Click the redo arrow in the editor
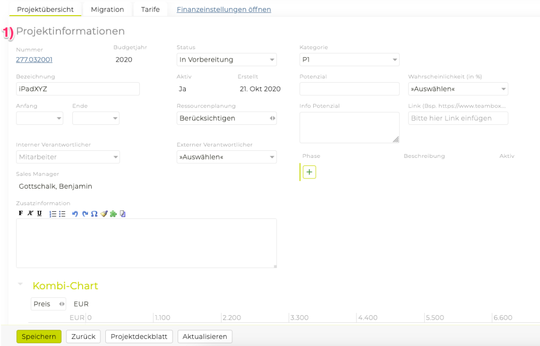The width and height of the screenshot is (540, 346). point(85,214)
